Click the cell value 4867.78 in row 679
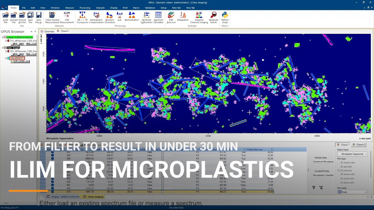 pos(89,192)
